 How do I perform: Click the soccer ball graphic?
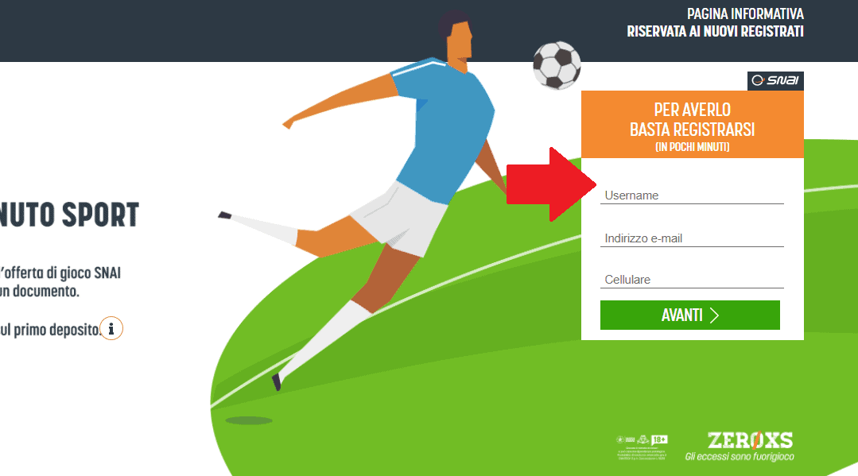coord(557,65)
